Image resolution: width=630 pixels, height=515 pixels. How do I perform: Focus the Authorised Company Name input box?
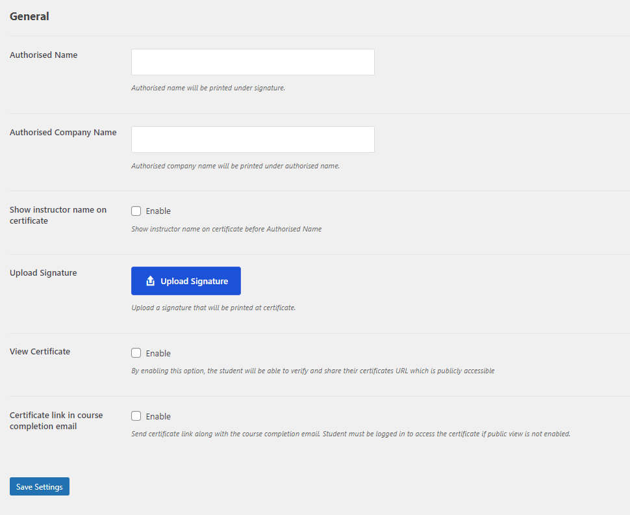click(253, 140)
